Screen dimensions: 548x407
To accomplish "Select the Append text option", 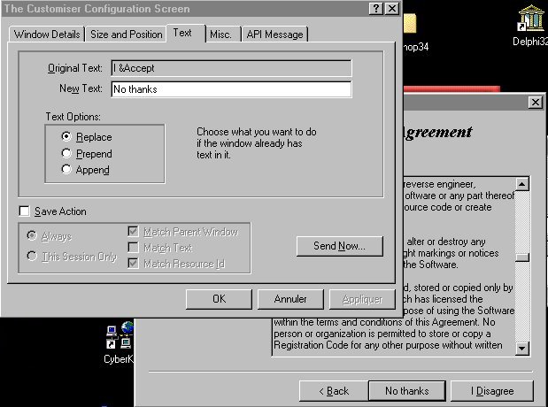I will pos(66,170).
